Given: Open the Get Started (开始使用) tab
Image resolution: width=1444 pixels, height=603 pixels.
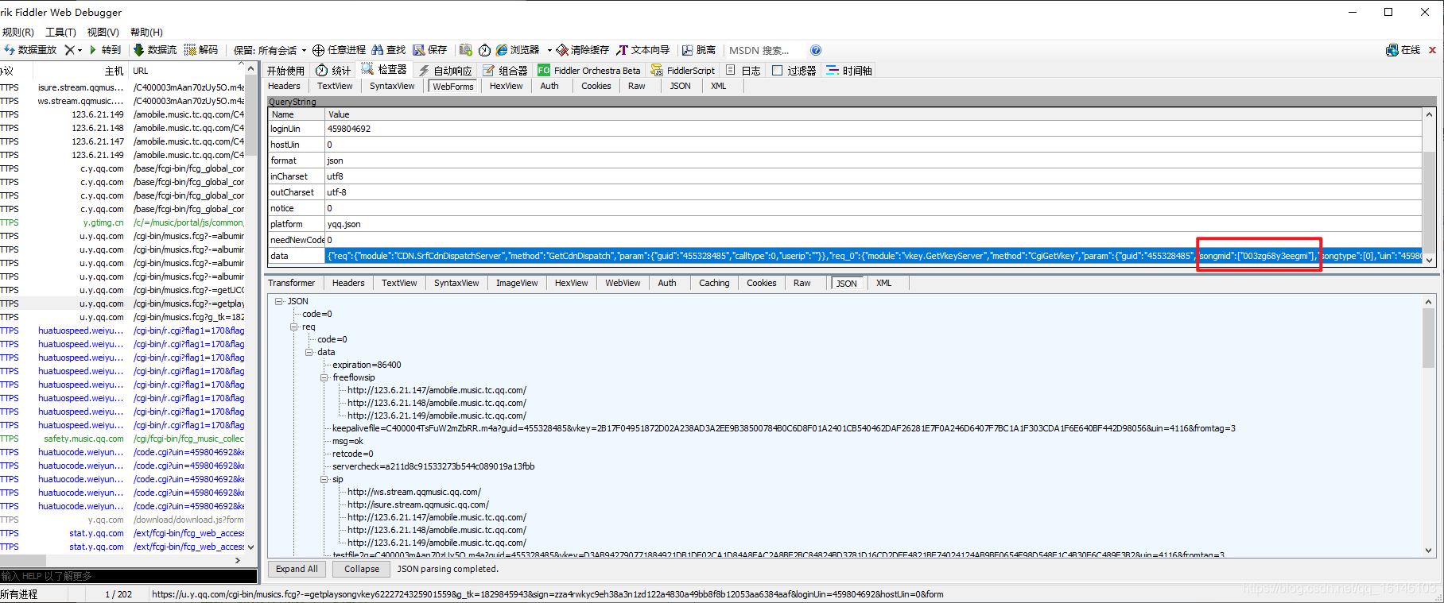Looking at the screenshot, I should click(x=285, y=71).
